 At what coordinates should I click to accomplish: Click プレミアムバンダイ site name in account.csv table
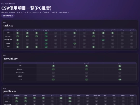tap(20, 73)
